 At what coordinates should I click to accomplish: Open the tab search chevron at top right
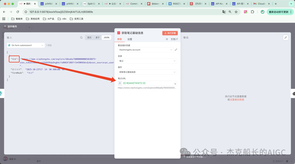point(291,4)
